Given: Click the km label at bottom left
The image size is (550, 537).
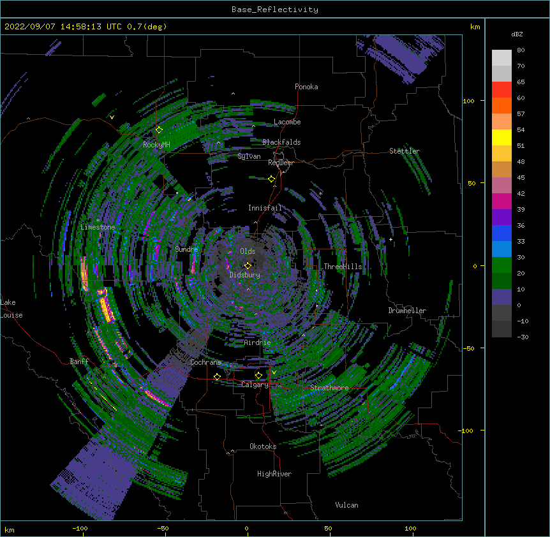Looking at the screenshot, I should 10,529.
